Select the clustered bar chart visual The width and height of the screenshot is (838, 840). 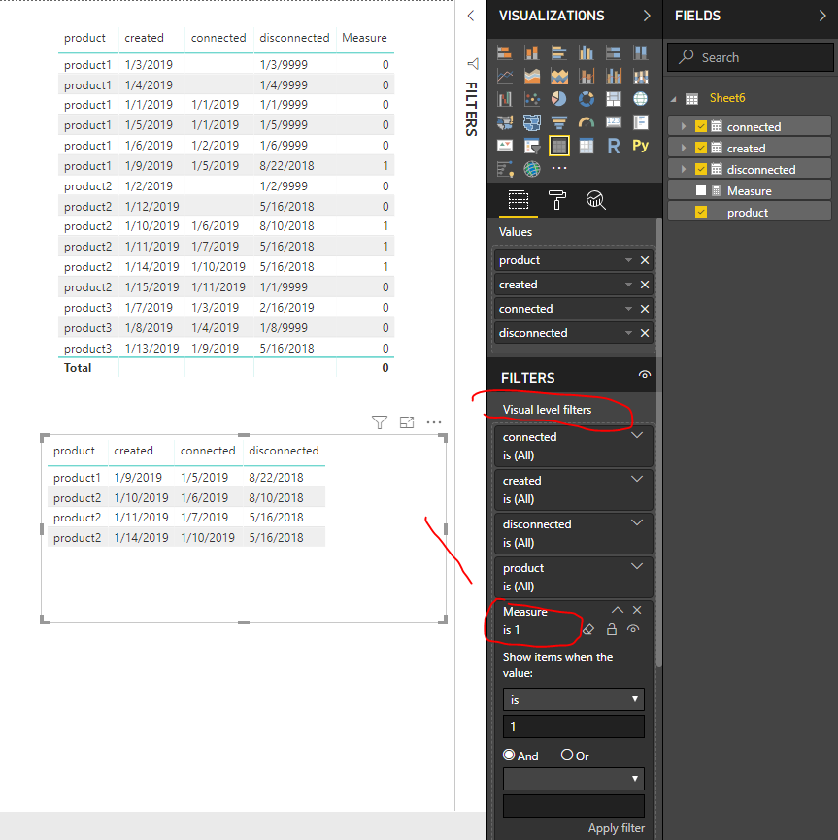tap(559, 52)
